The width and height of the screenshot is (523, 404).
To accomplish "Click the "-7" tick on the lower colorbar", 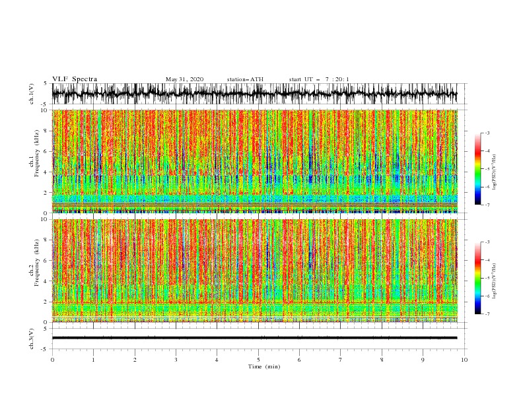I will (487, 314).
